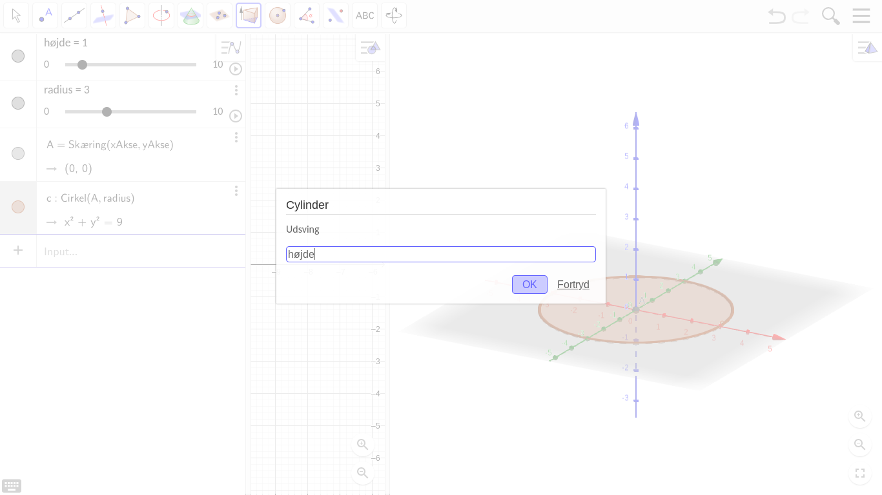The width and height of the screenshot is (882, 495).
Task: Select the Sphere tool
Action: (x=278, y=15)
